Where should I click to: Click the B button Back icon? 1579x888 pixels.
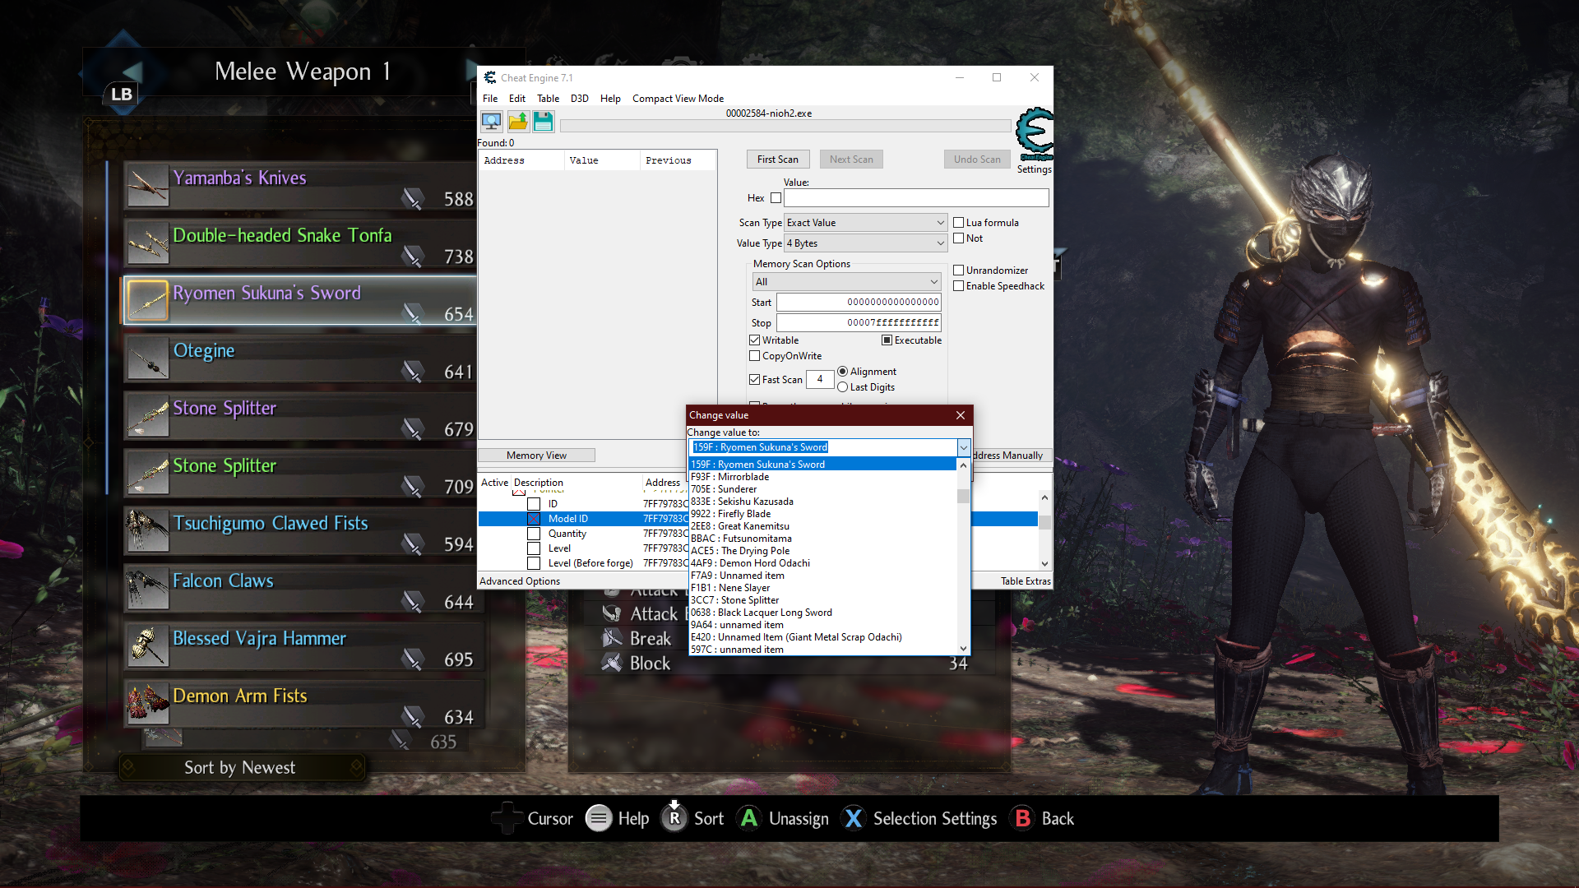tap(1022, 818)
